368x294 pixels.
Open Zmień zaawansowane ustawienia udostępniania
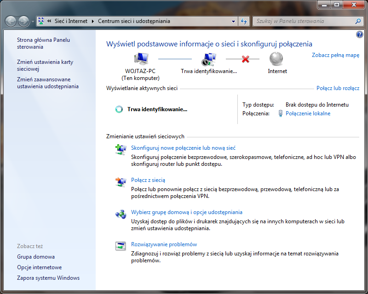[48, 83]
